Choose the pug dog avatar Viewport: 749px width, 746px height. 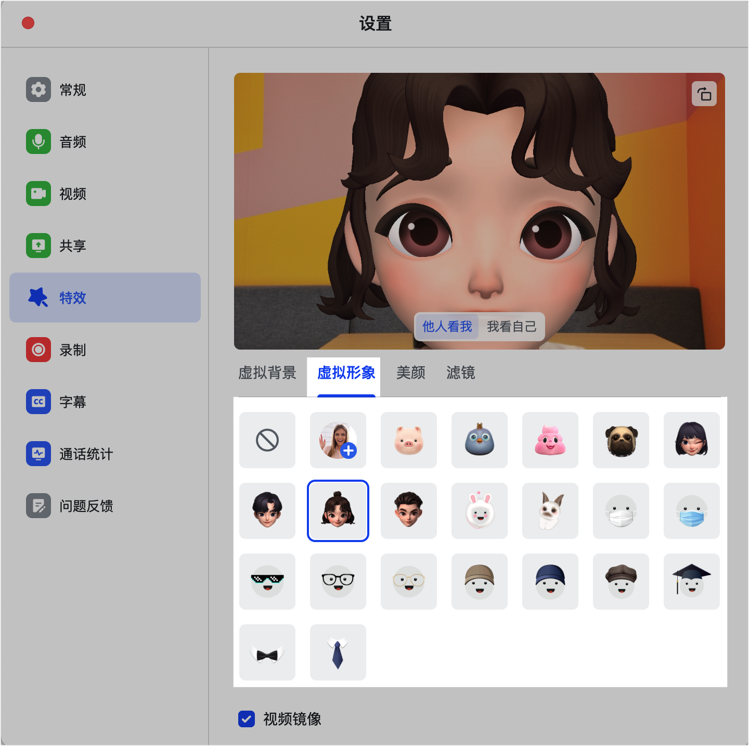621,440
